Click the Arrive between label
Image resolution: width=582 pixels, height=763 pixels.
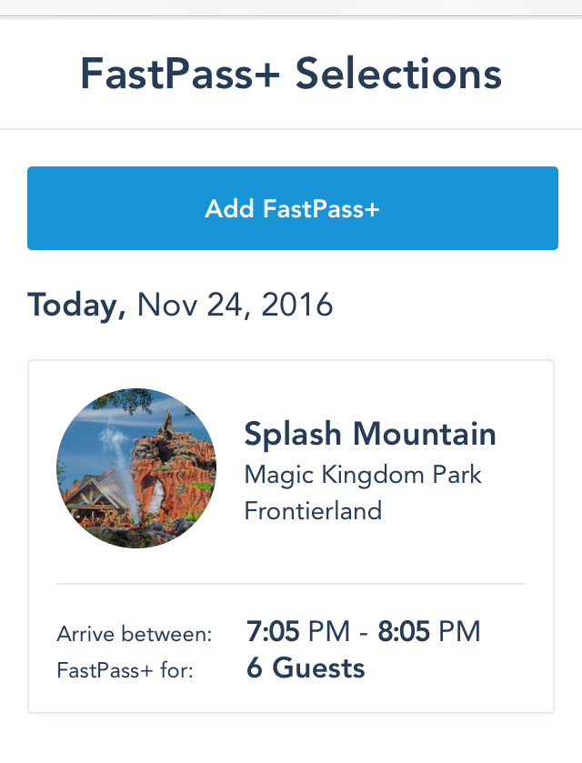click(135, 634)
